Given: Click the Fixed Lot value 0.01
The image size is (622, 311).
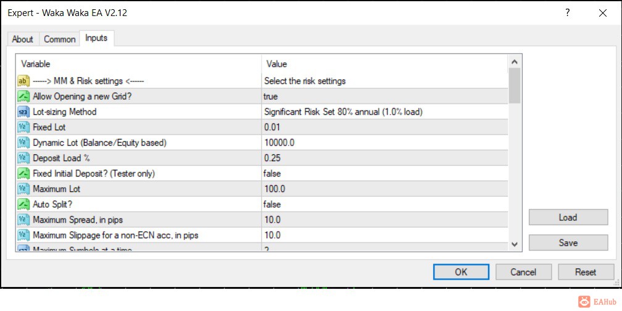Looking at the screenshot, I should pos(273,127).
